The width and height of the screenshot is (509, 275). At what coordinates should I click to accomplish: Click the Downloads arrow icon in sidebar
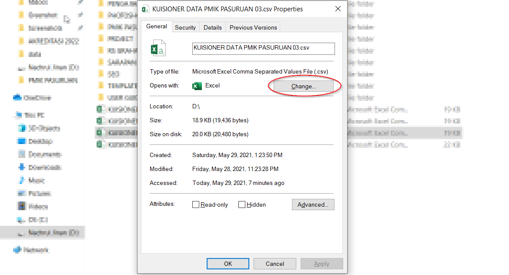point(21,168)
